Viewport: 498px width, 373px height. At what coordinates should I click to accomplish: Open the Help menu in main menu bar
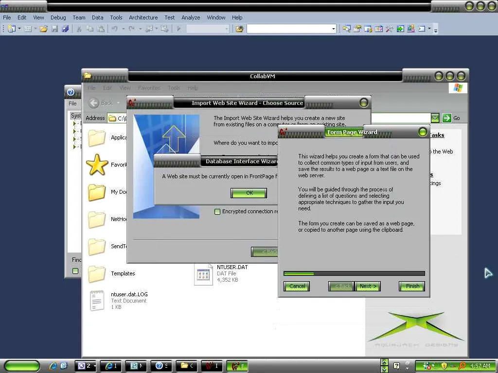(237, 17)
